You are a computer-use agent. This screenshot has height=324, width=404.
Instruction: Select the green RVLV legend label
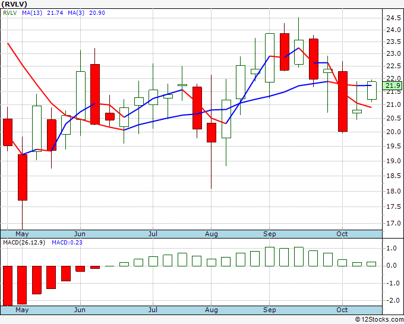click(10, 13)
